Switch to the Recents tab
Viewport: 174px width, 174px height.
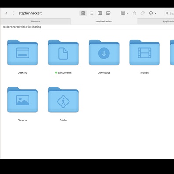pos(36,22)
